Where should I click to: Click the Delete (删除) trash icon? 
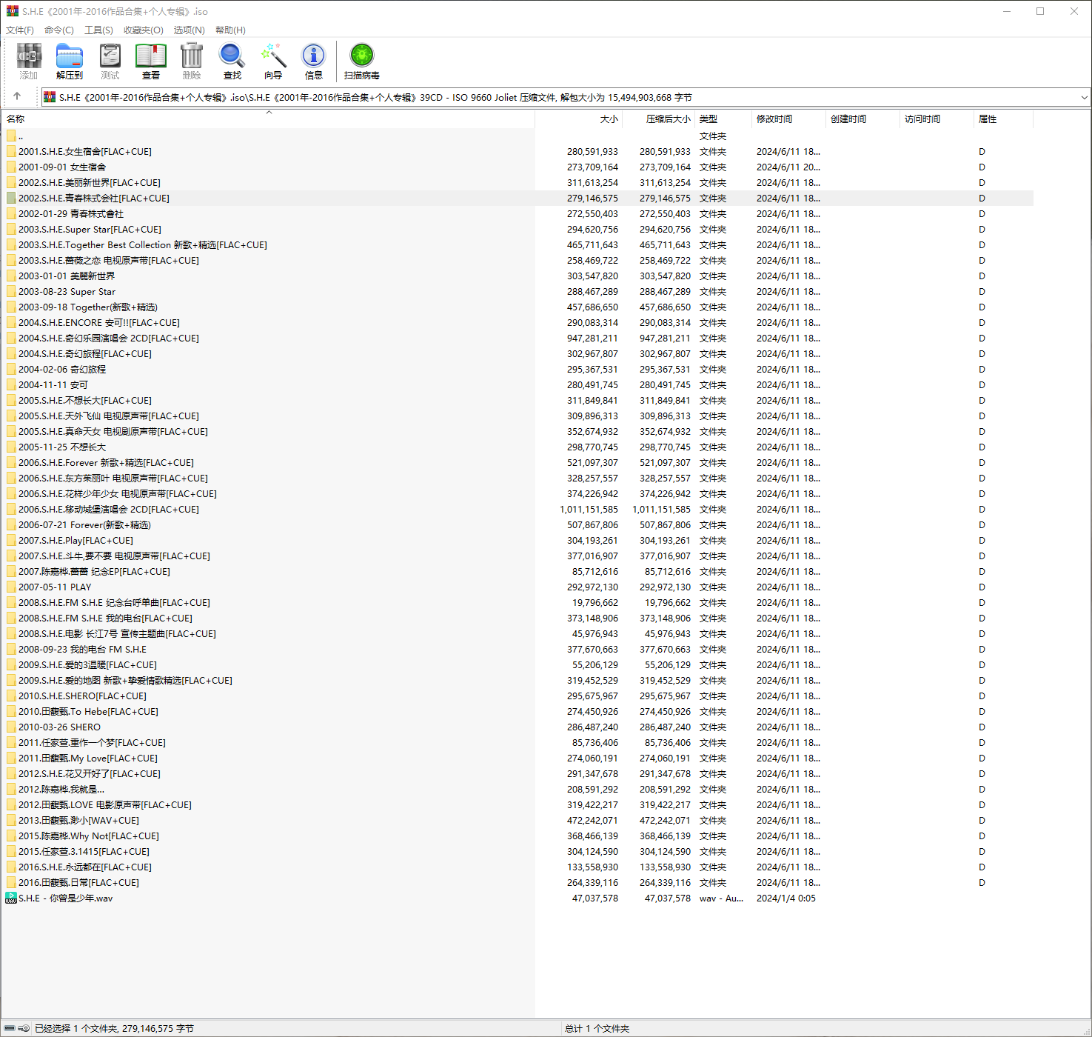[192, 56]
